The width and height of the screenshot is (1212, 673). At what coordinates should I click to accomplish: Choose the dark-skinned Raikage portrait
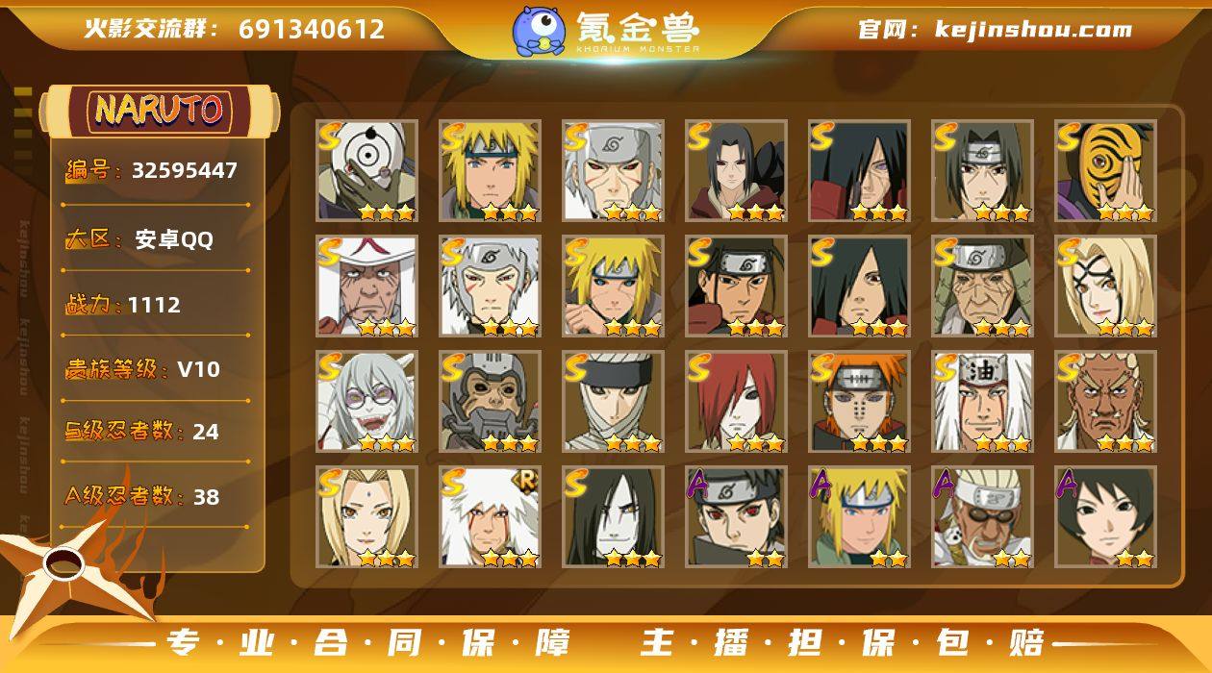[1106, 402]
